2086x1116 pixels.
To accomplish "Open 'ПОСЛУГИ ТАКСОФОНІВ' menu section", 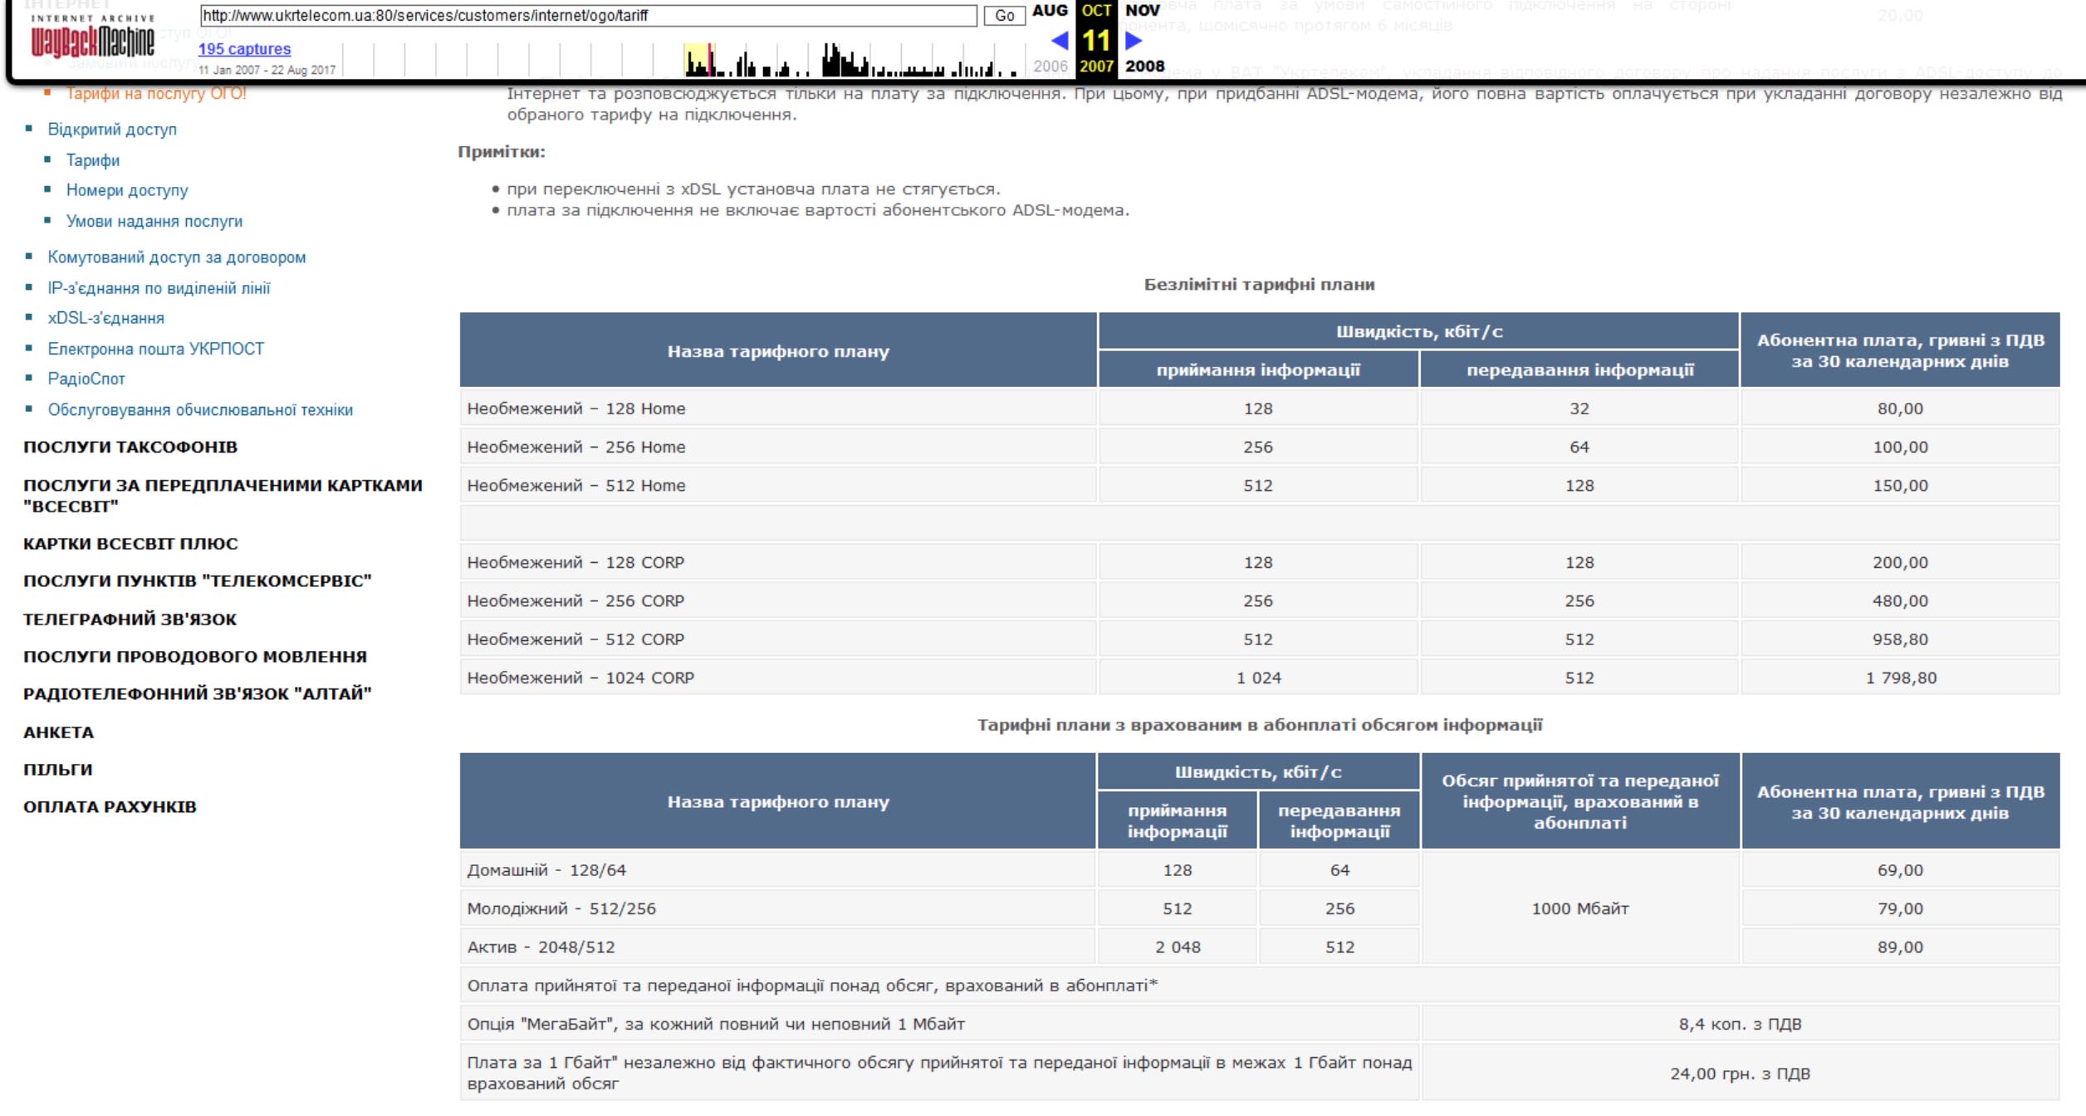I will tap(130, 448).
